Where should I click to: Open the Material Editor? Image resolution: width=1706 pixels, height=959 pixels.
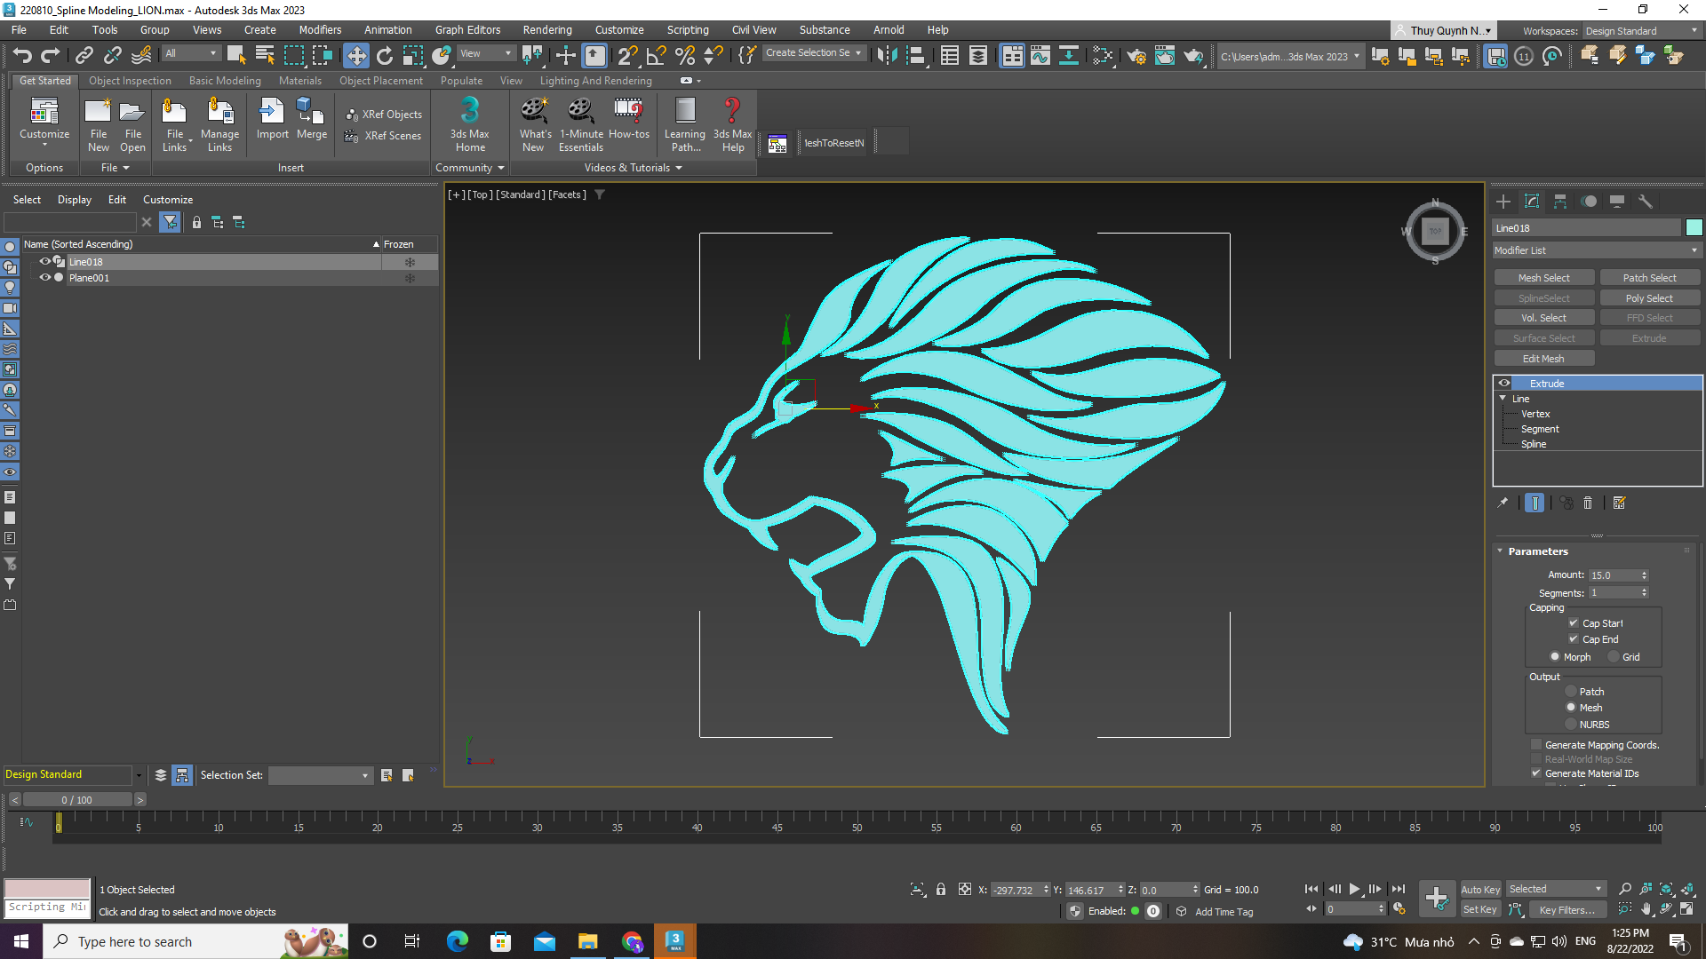(1104, 55)
